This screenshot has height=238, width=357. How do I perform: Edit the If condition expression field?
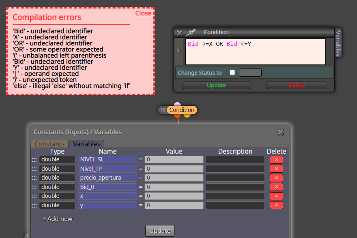coord(256,51)
